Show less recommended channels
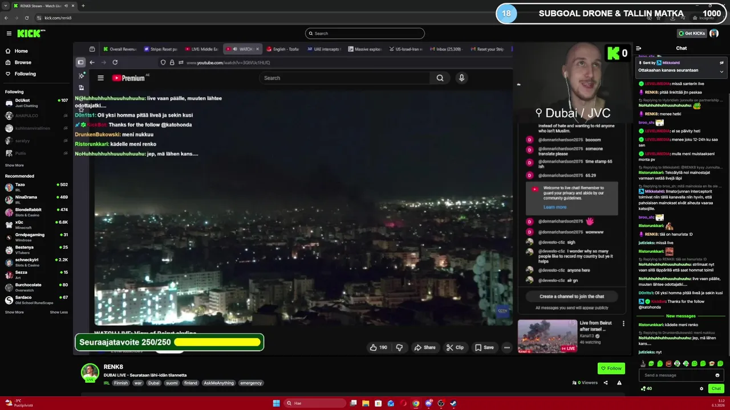Viewport: 730px width, 410px height. click(59, 313)
